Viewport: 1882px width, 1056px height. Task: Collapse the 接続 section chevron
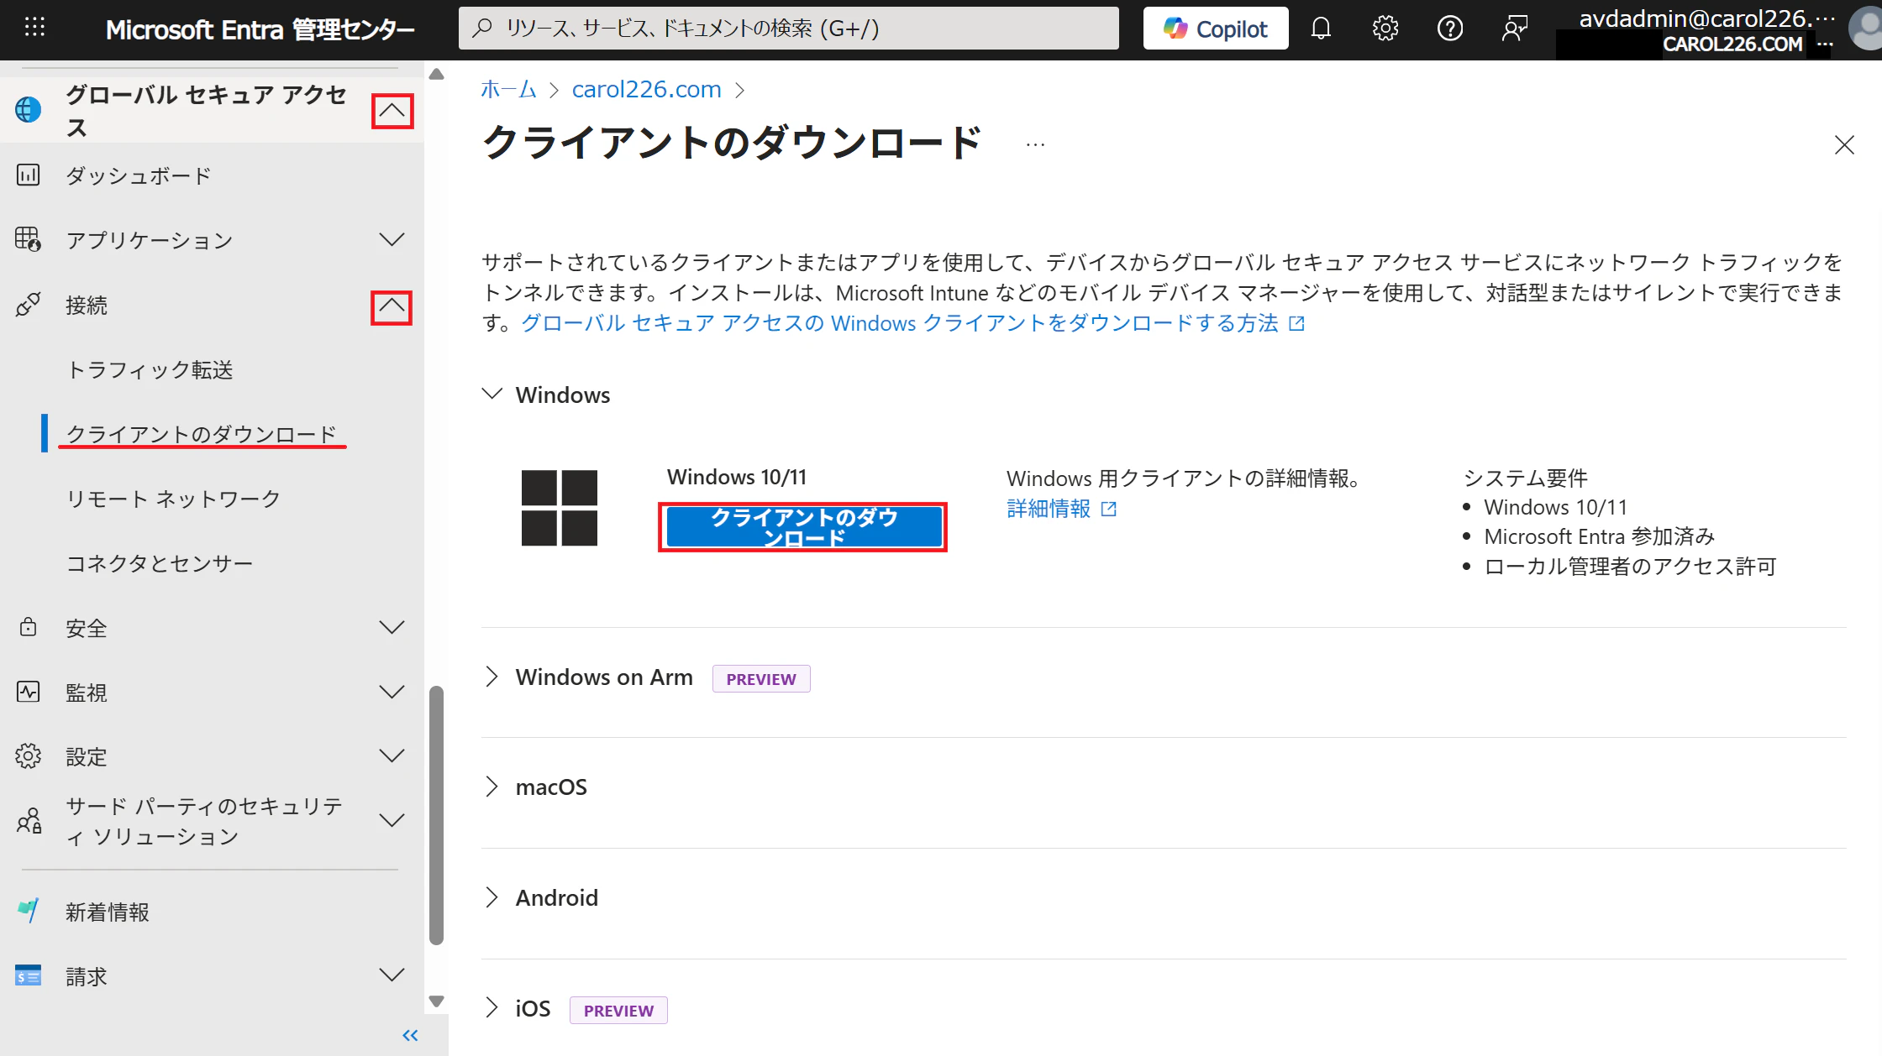[392, 307]
